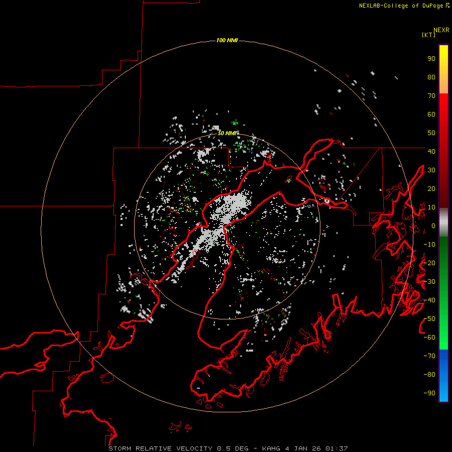Viewport: 452px width, 452px height.
Task: Click the -80 knot value on scale
Action: tap(429, 375)
